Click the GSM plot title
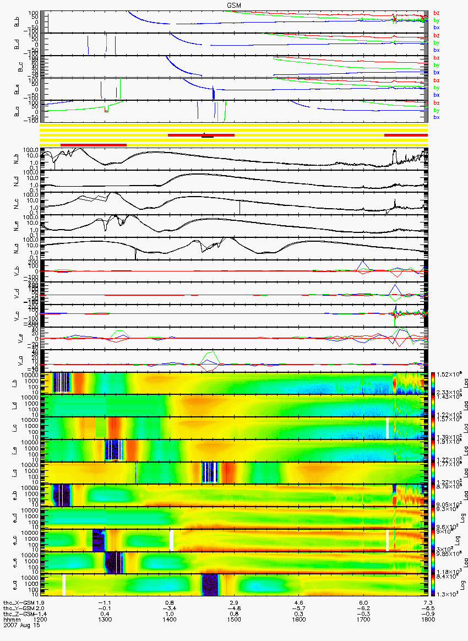Screen dimensions: 468x641 [x=234, y=5]
